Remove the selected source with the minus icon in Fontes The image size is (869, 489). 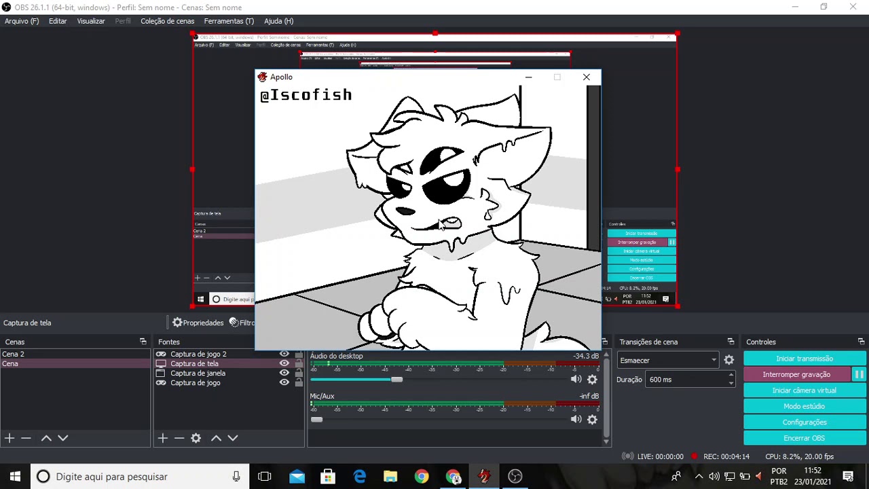pyautogui.click(x=179, y=438)
